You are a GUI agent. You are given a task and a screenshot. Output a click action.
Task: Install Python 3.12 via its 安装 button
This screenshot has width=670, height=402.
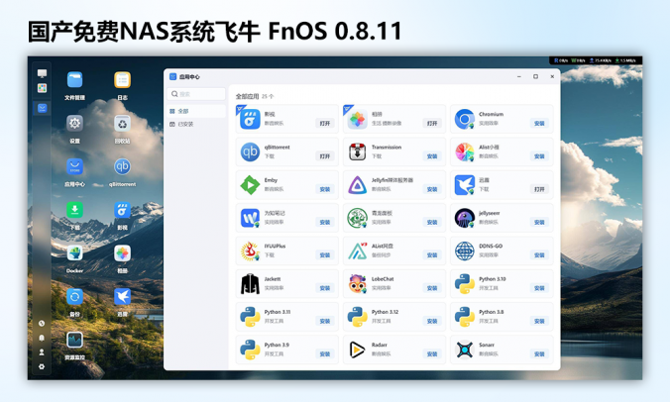[432, 321]
